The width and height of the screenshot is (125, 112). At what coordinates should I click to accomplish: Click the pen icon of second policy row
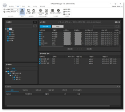[x=40, y=61]
